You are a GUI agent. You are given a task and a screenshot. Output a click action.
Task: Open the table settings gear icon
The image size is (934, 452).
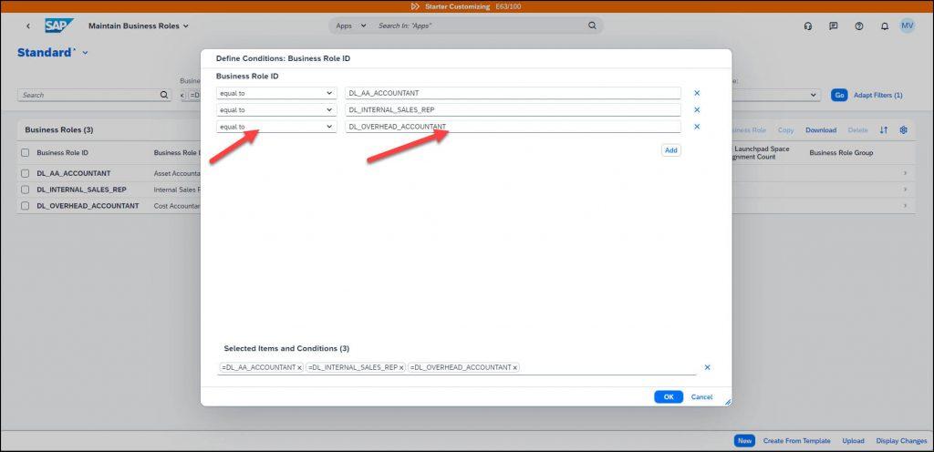[904, 130]
